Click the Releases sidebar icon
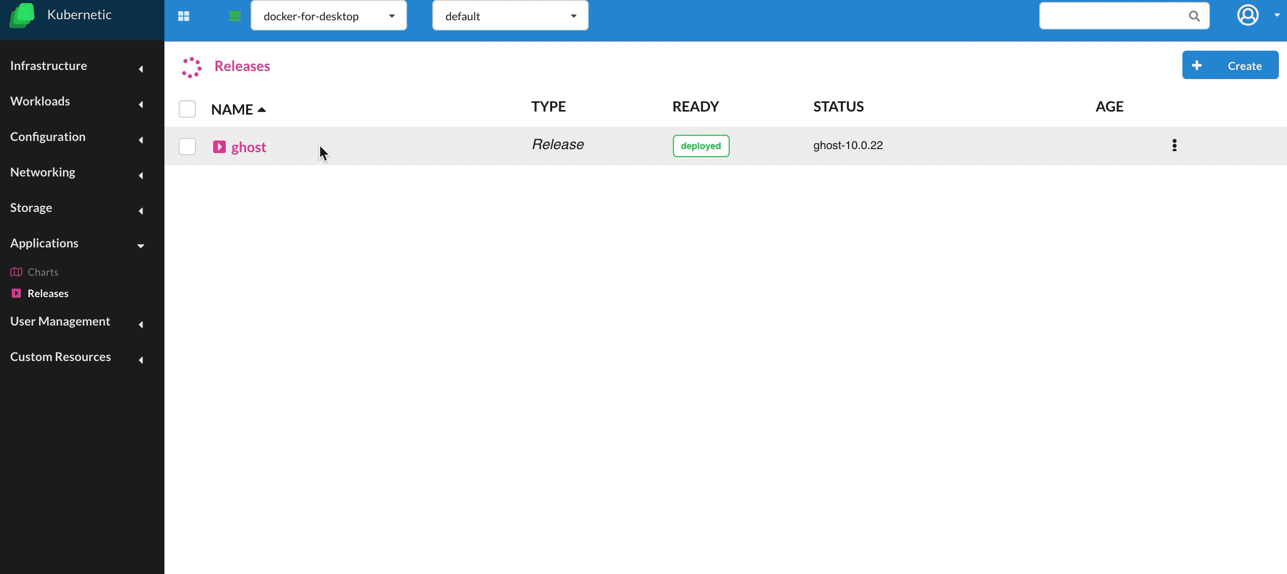1287x574 pixels. (x=16, y=294)
